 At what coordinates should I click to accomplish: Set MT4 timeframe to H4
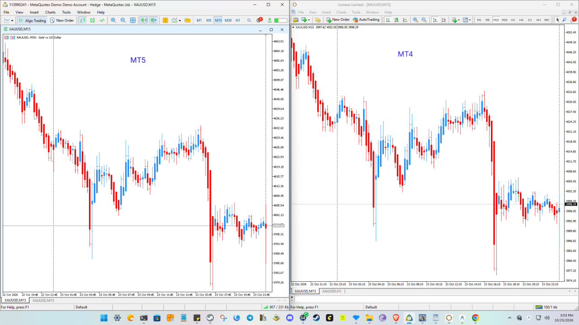coord(521,20)
